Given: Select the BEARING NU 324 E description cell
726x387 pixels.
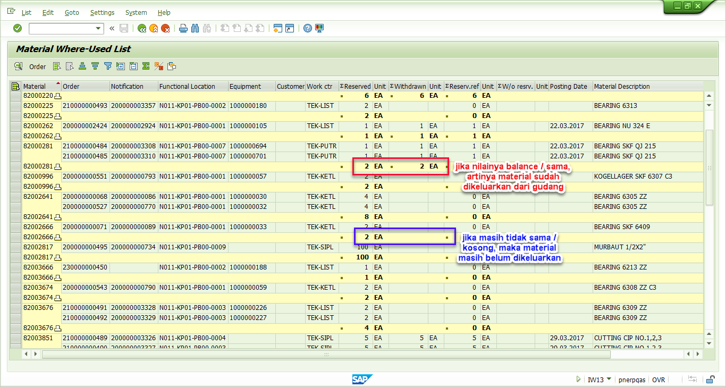Looking at the screenshot, I should (x=648, y=126).
